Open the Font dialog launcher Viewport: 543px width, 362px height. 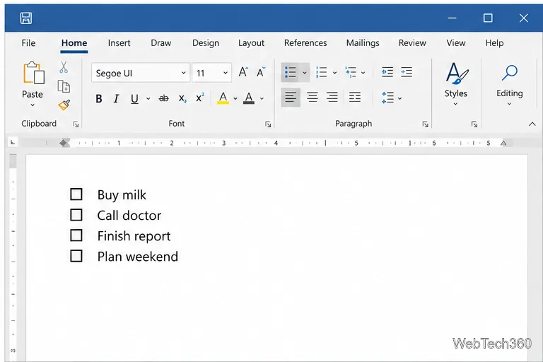point(268,124)
